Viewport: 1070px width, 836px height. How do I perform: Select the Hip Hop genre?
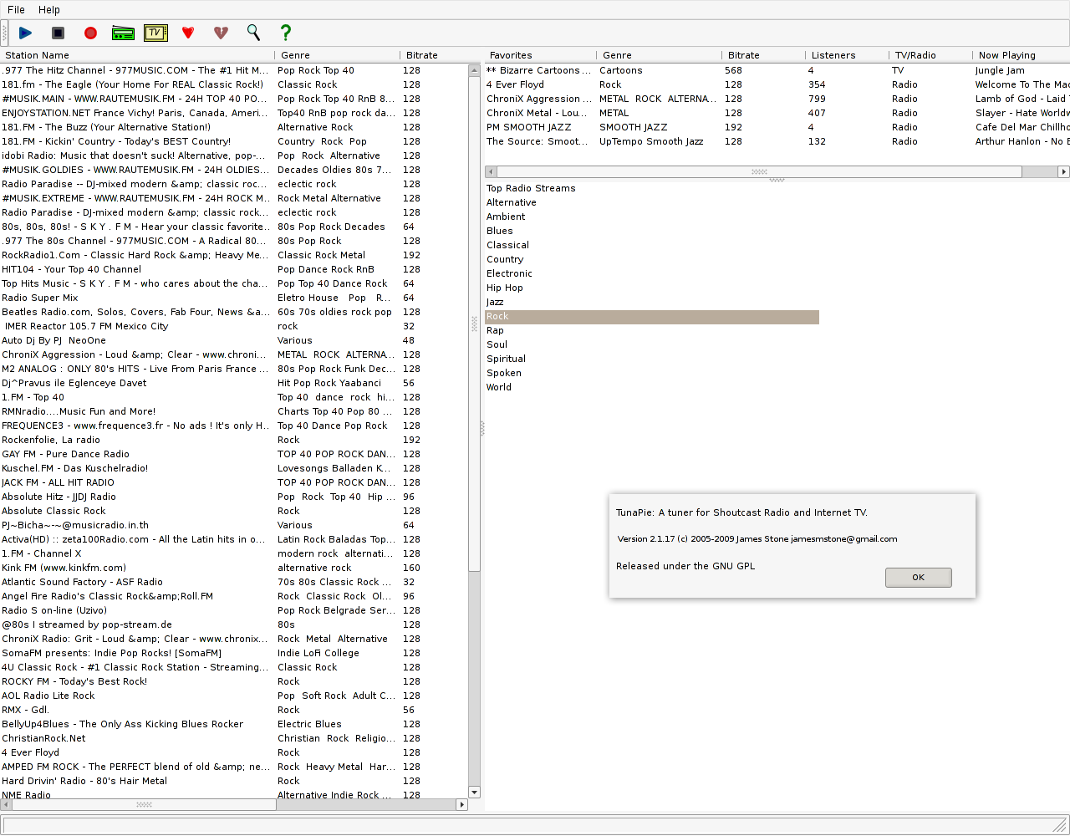(652, 288)
